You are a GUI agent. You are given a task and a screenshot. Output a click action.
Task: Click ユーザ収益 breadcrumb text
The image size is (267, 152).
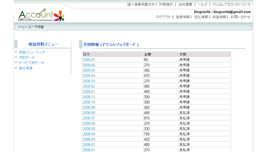36,27
